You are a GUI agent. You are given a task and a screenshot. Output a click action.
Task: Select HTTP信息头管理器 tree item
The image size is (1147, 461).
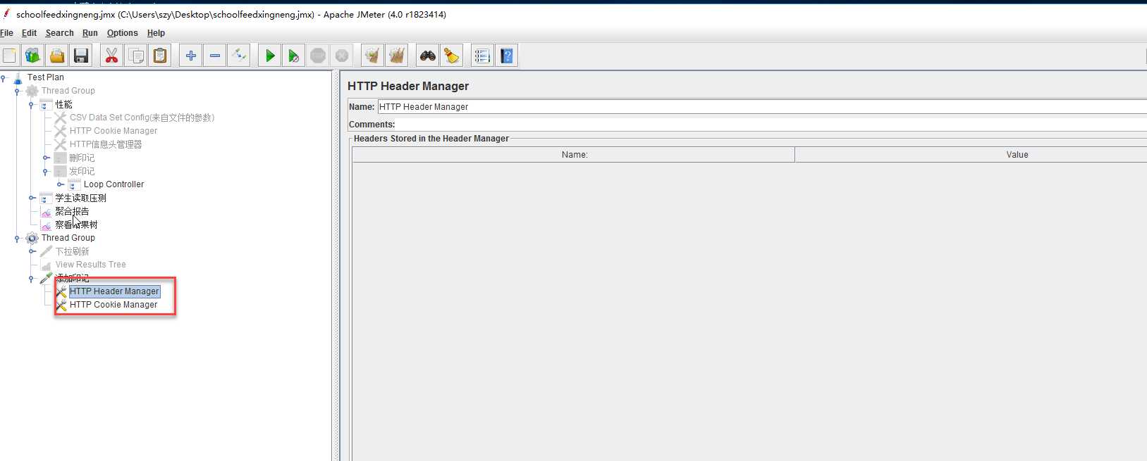(x=106, y=144)
